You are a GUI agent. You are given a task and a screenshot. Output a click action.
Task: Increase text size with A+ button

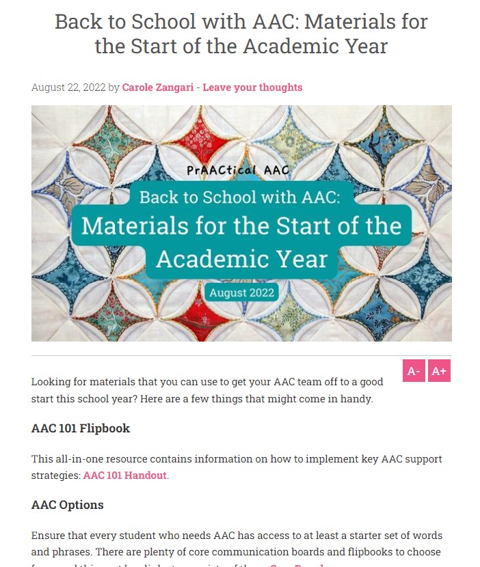(439, 371)
